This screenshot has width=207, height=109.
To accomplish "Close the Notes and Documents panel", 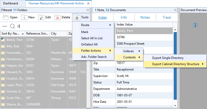I will pos(175,10).
